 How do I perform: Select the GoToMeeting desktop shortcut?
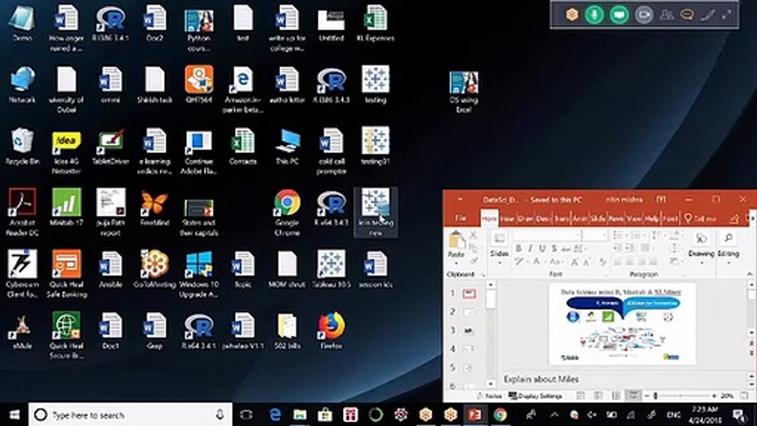coord(155,269)
